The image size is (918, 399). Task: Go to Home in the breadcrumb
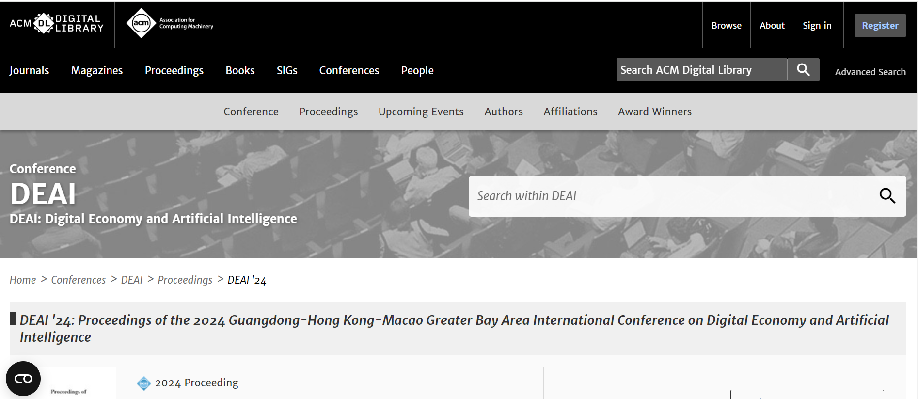(23, 280)
